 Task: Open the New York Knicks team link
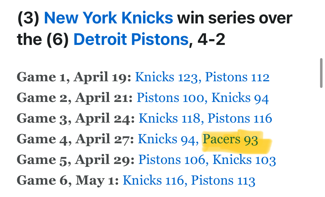108,18
